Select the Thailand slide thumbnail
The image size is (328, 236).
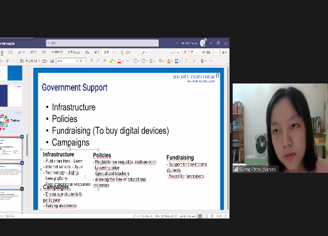tap(11, 121)
